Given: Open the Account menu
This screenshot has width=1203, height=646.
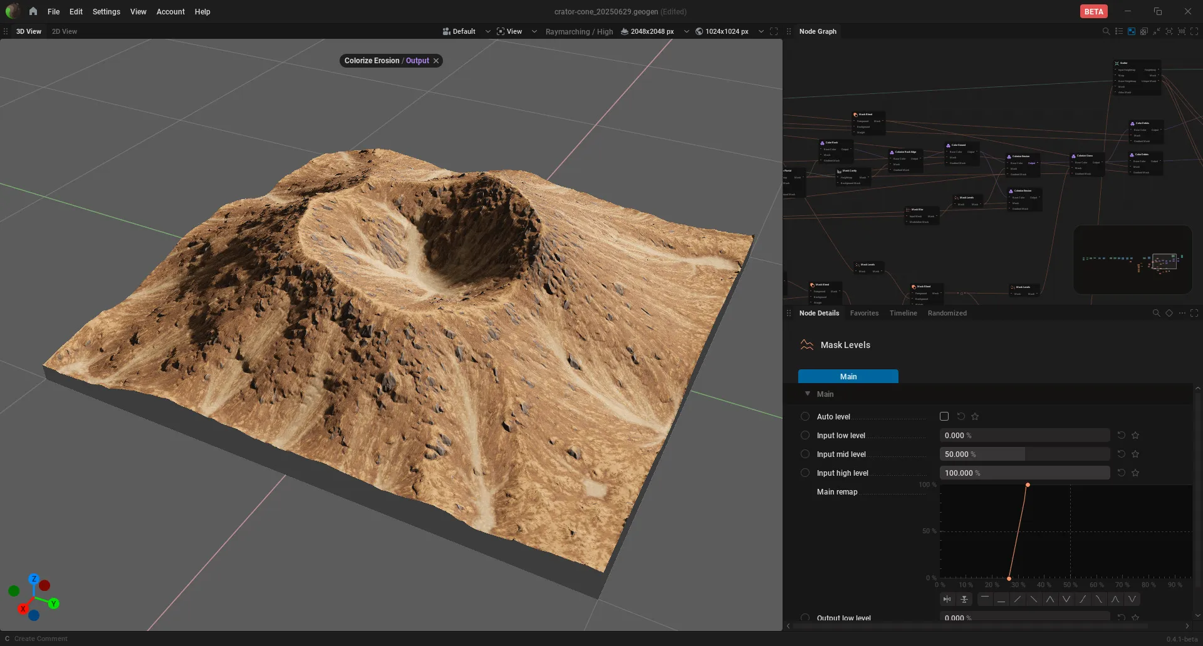Looking at the screenshot, I should [170, 11].
